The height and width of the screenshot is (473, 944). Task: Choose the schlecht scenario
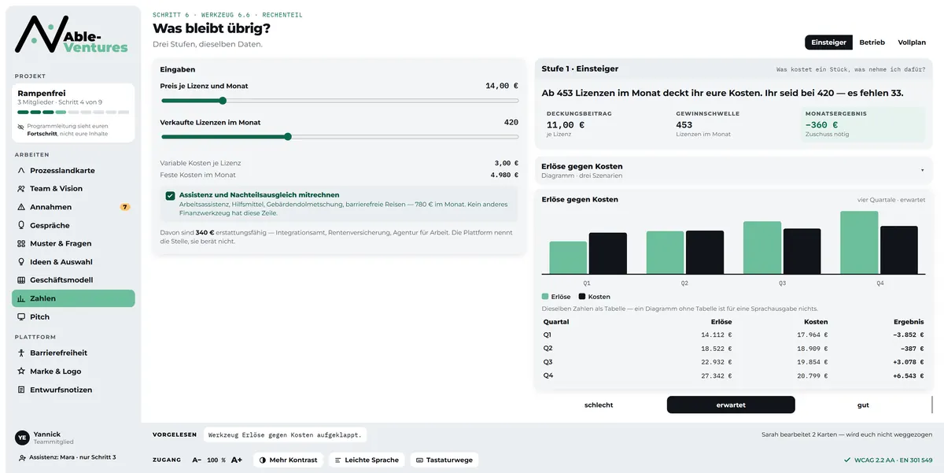point(599,405)
